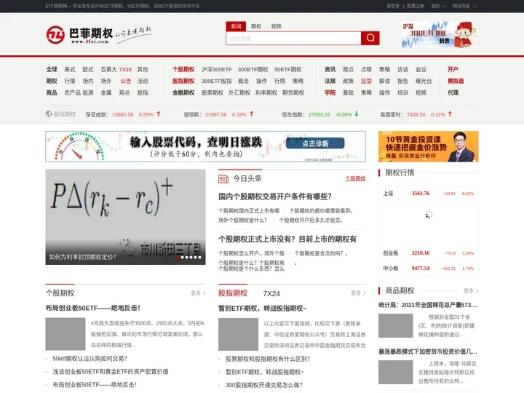This screenshot has width=524, height=393.
Task: Click thumbnail beside the cotton production article
Action: [396, 326]
